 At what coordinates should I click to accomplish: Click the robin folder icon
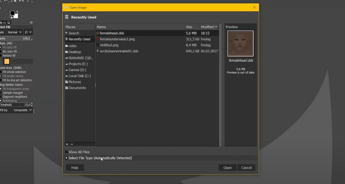click(66, 46)
